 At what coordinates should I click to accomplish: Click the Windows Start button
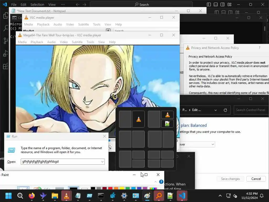8,196
